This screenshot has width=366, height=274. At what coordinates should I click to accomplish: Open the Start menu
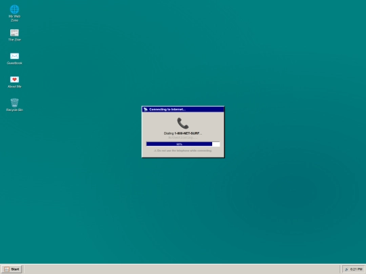click(12, 269)
